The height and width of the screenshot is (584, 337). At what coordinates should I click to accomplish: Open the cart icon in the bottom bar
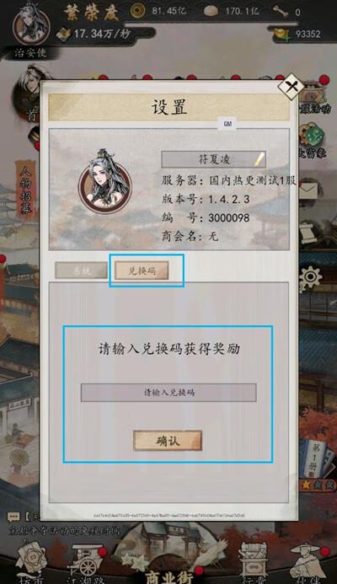[x=87, y=561]
